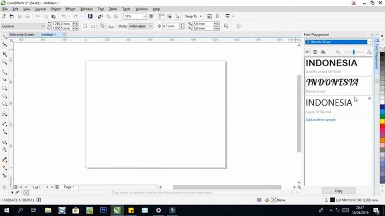Viewport: 385px width, 216px height.
Task: Select the Connector tool
Action: [4, 132]
